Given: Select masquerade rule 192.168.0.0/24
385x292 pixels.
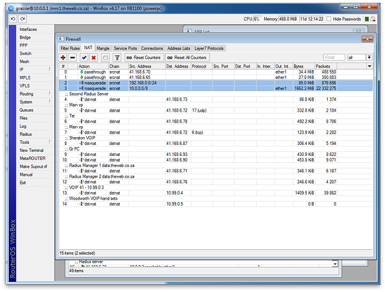Looking at the screenshot, I should [216, 83].
